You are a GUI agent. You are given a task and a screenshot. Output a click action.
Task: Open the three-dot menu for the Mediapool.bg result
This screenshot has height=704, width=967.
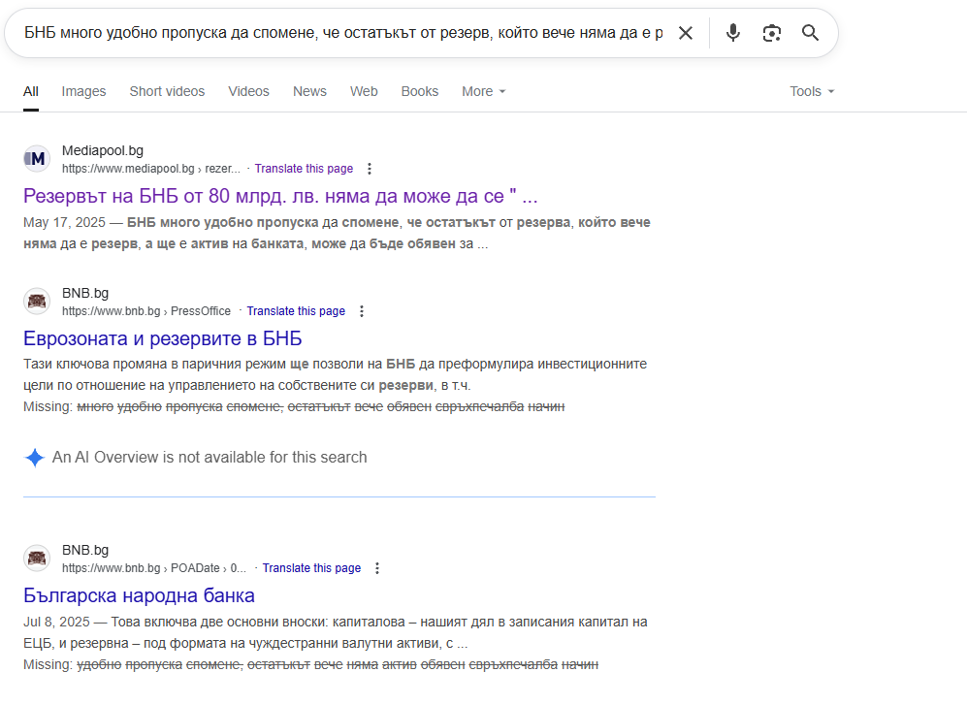pos(370,169)
